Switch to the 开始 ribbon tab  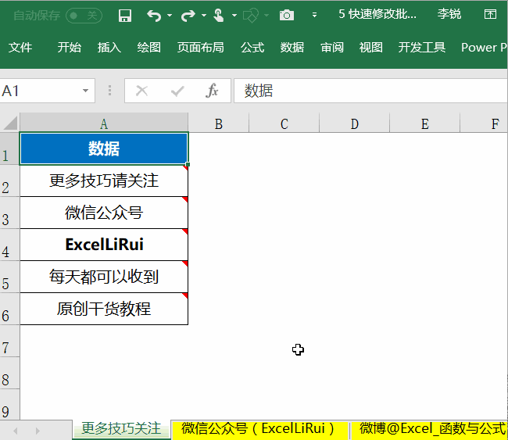70,48
